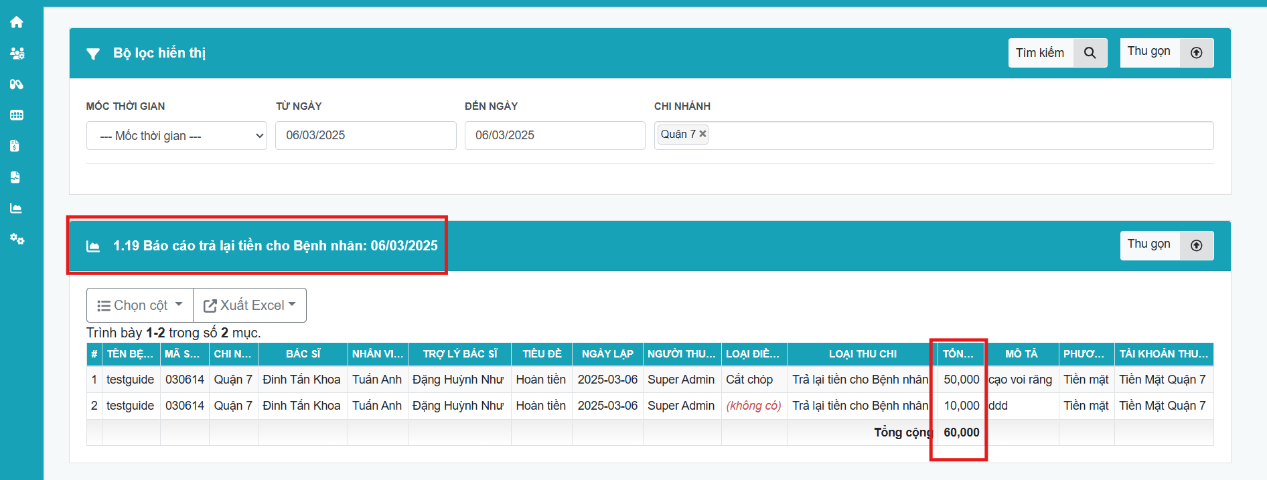
Task: Open the medical record file icon
Action: [15, 177]
